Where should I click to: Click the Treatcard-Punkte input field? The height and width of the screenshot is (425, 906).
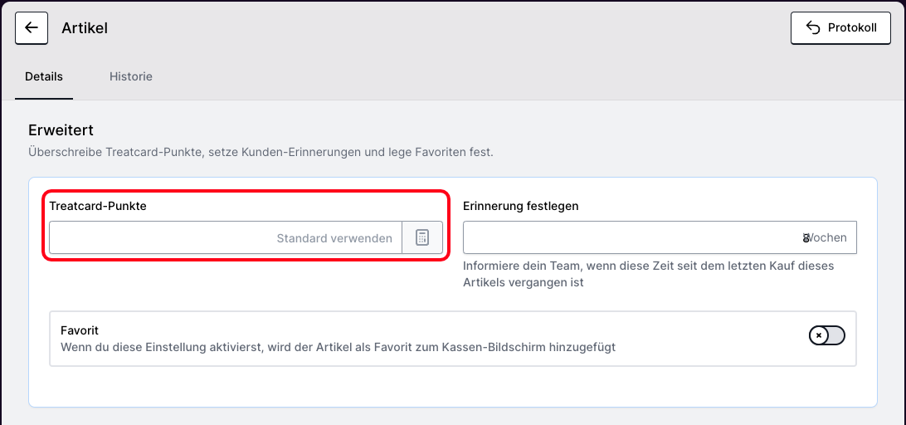pos(224,237)
